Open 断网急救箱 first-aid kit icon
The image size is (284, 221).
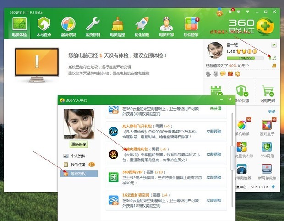[x=267, y=169]
